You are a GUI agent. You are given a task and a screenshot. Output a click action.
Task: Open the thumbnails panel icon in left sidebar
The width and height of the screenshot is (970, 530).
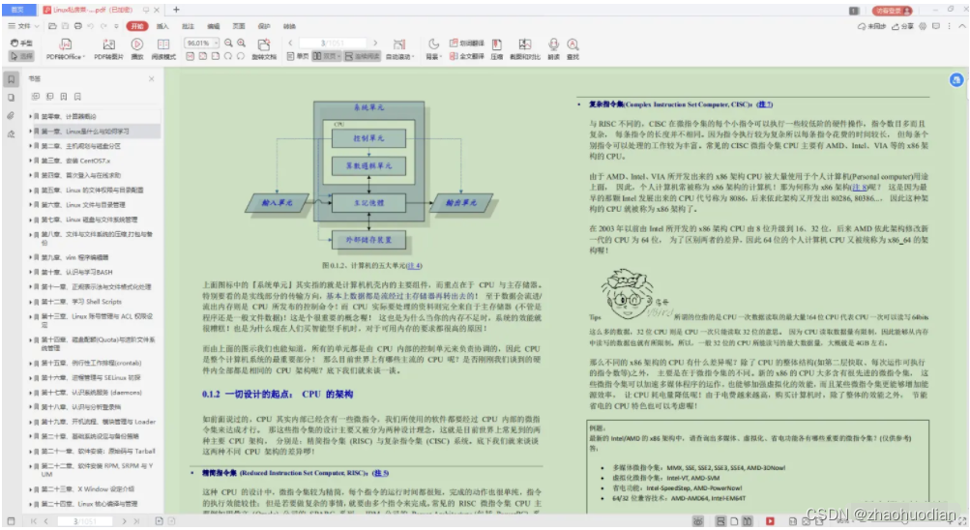12,98
